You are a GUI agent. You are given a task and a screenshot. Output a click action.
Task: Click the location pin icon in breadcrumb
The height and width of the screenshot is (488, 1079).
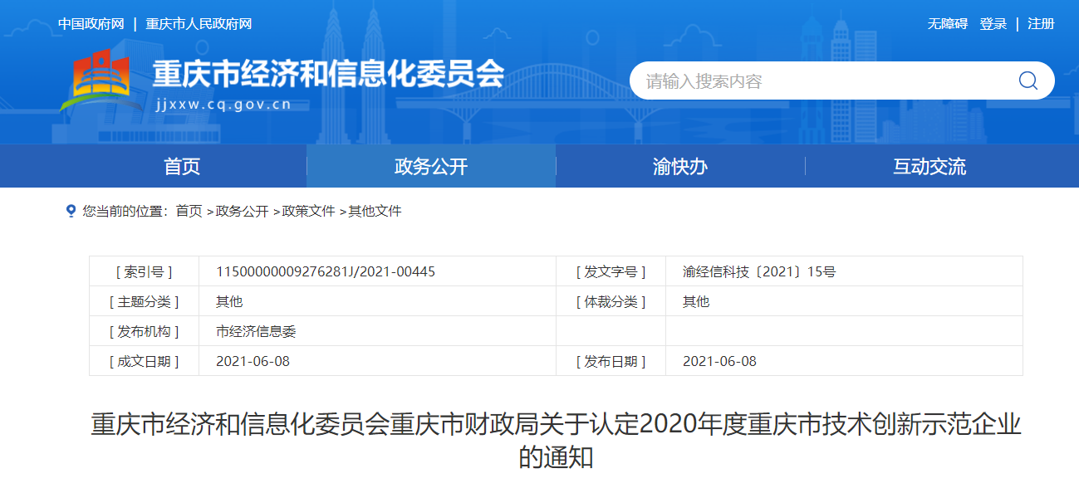point(71,211)
